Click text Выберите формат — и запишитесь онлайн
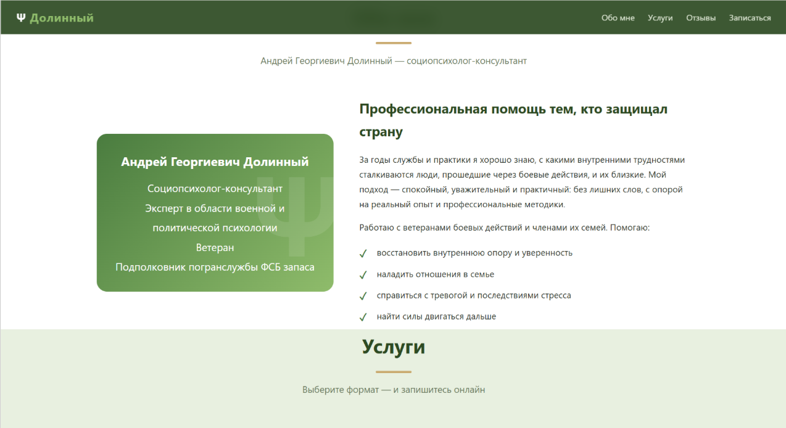786x428 pixels. click(x=394, y=390)
